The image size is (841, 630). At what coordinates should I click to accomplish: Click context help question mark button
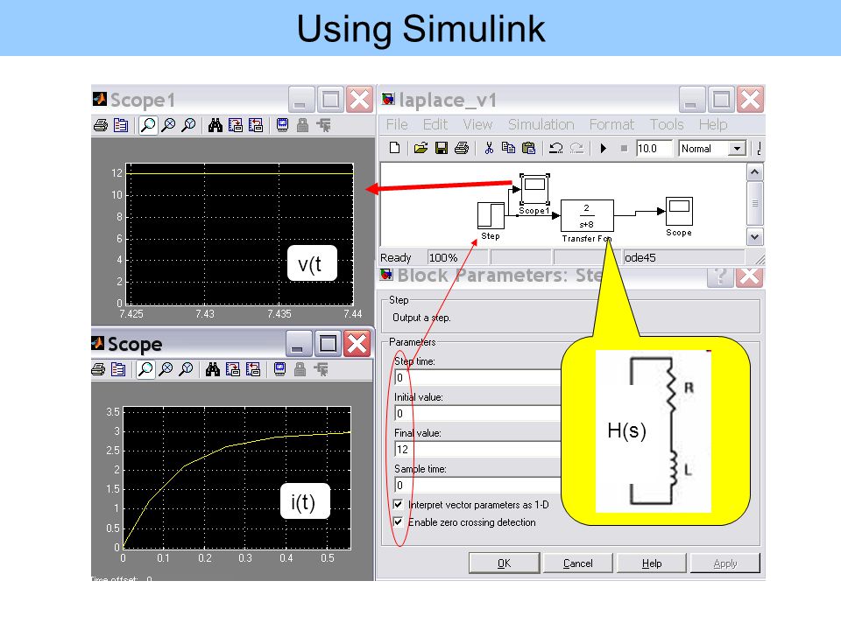pos(720,277)
